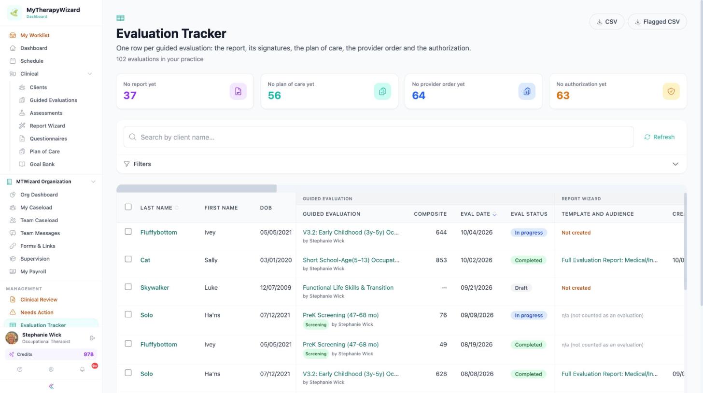Check the Solo Ha'ns 09/09/2026 row
This screenshot has width=703, height=393.
128,314
